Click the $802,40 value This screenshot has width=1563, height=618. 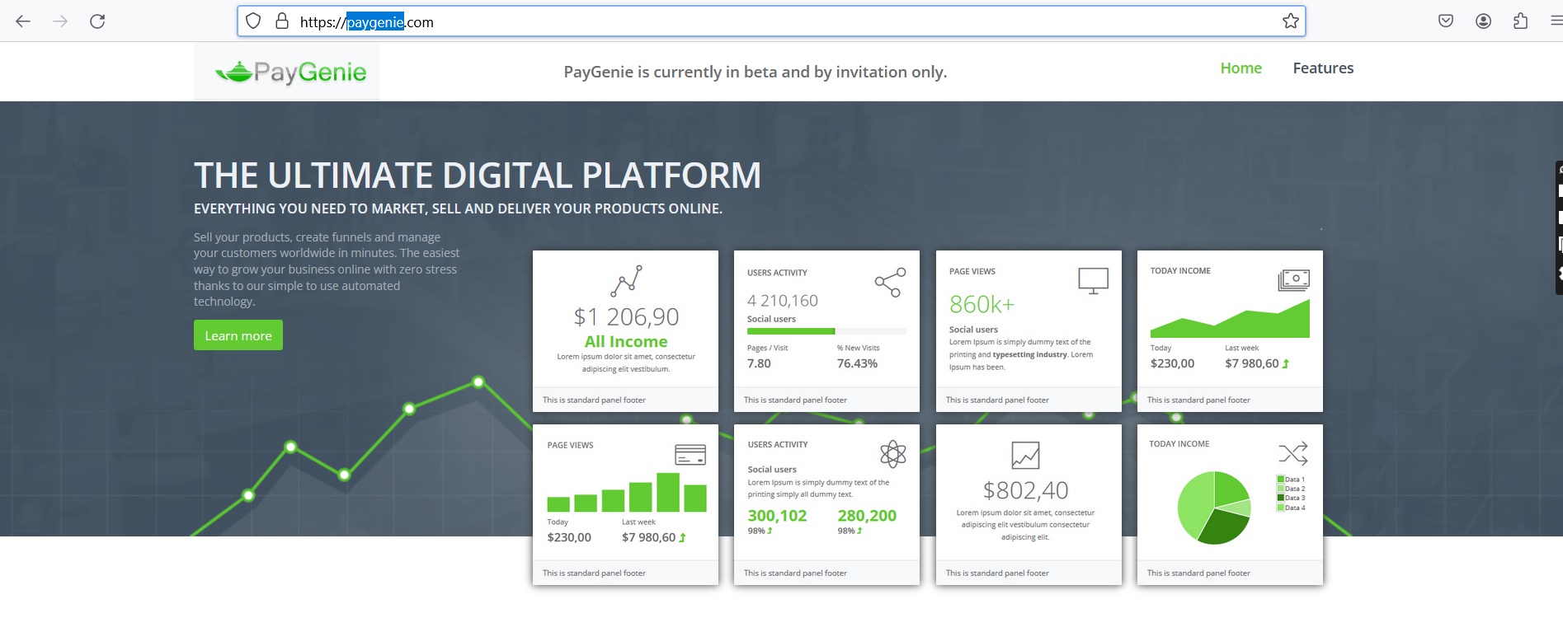click(x=1025, y=490)
